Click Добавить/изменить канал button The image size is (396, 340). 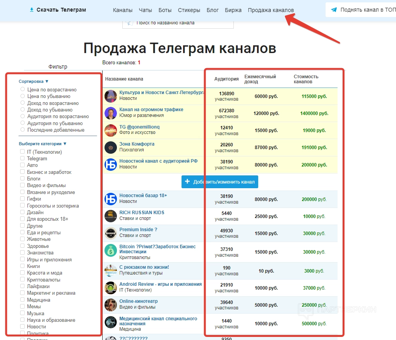(220, 182)
